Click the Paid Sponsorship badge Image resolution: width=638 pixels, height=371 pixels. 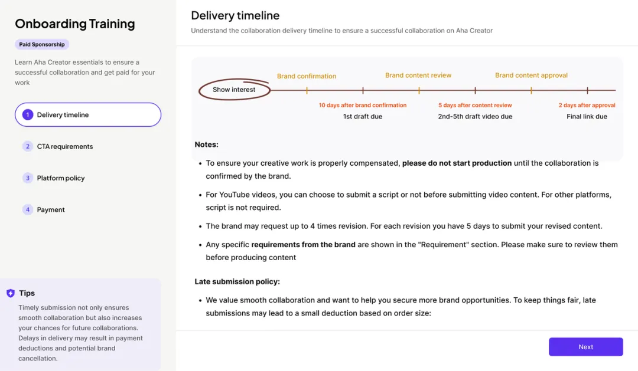point(42,44)
